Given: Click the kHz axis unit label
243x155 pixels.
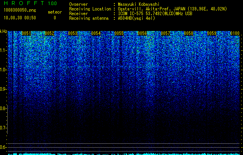Looking at the screenshot, I should click(x=3, y=31).
